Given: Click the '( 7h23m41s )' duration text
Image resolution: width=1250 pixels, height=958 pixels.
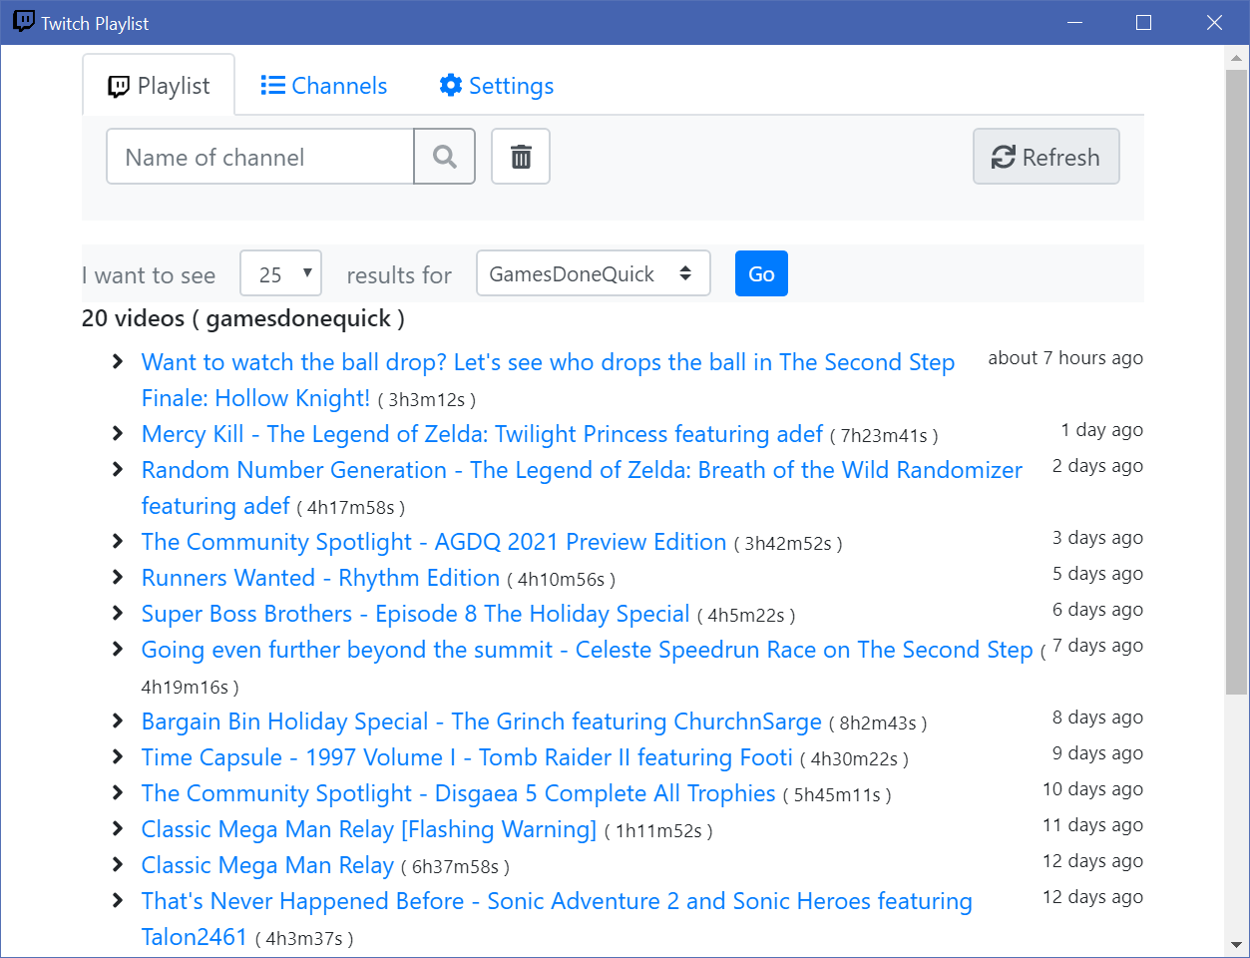Looking at the screenshot, I should point(884,436).
